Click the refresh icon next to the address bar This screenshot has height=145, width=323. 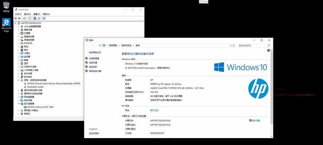[234, 45]
